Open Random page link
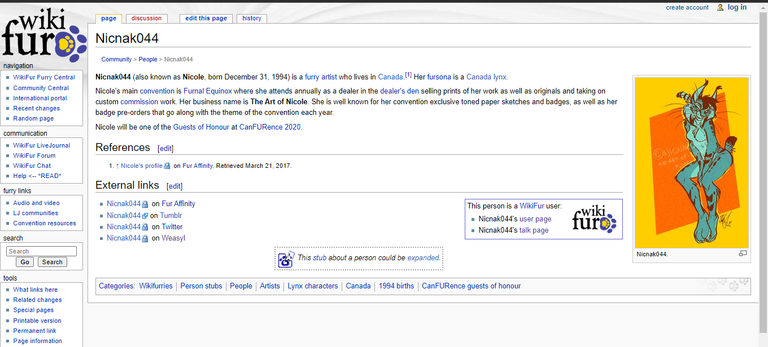Screen dimensions: 768x347 coord(34,118)
